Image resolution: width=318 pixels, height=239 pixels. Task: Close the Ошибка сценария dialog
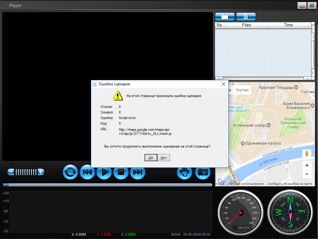pyautogui.click(x=224, y=84)
